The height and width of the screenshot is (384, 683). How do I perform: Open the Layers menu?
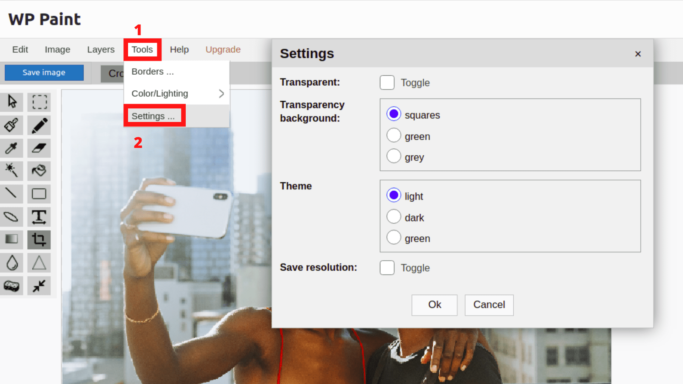[x=101, y=49]
